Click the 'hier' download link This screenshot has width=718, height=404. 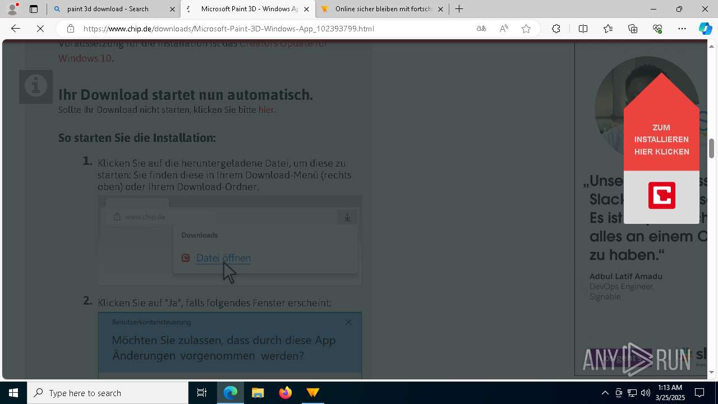point(266,110)
